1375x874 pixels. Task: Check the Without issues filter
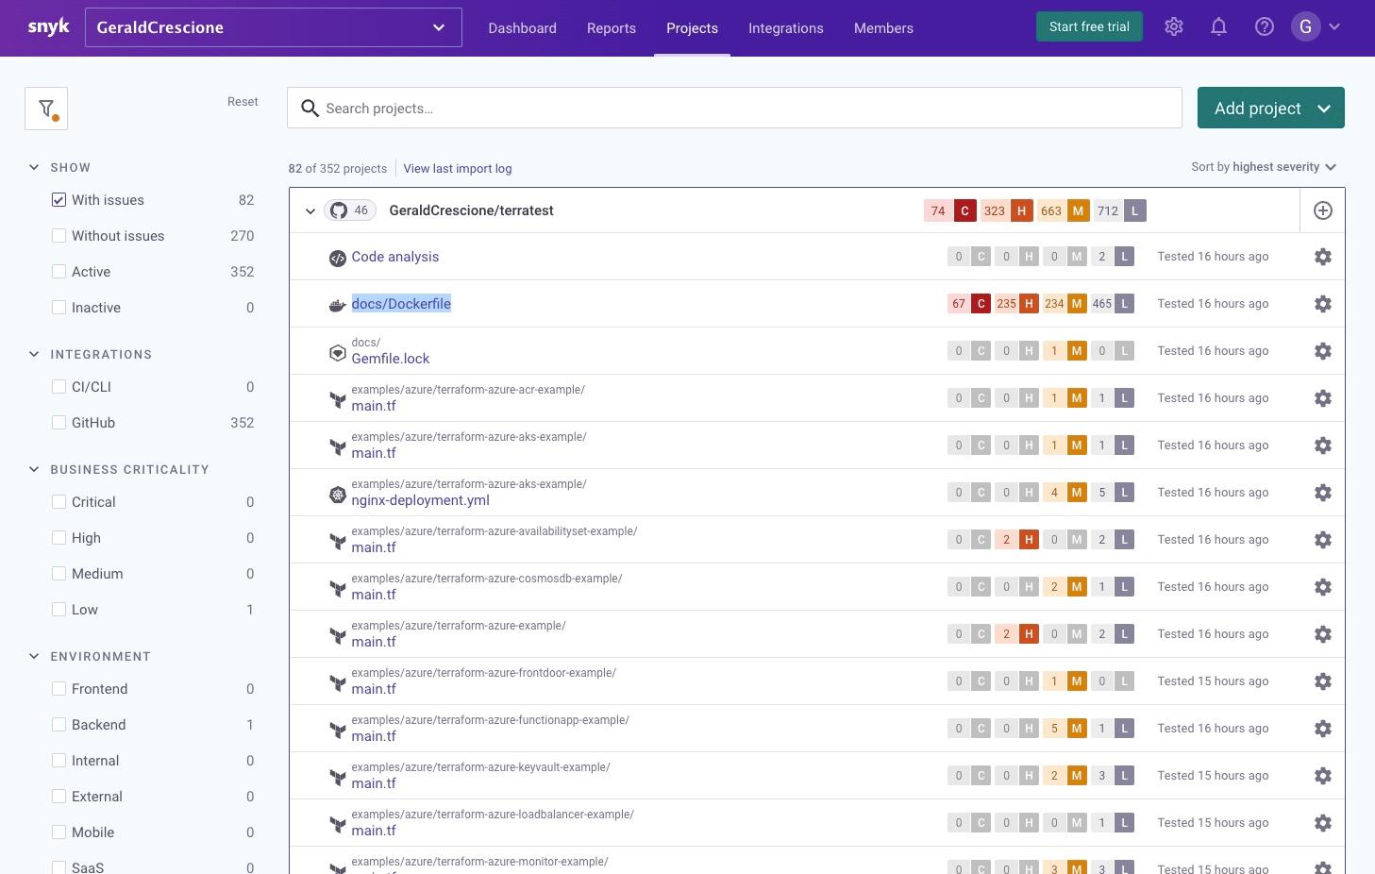[x=59, y=236]
